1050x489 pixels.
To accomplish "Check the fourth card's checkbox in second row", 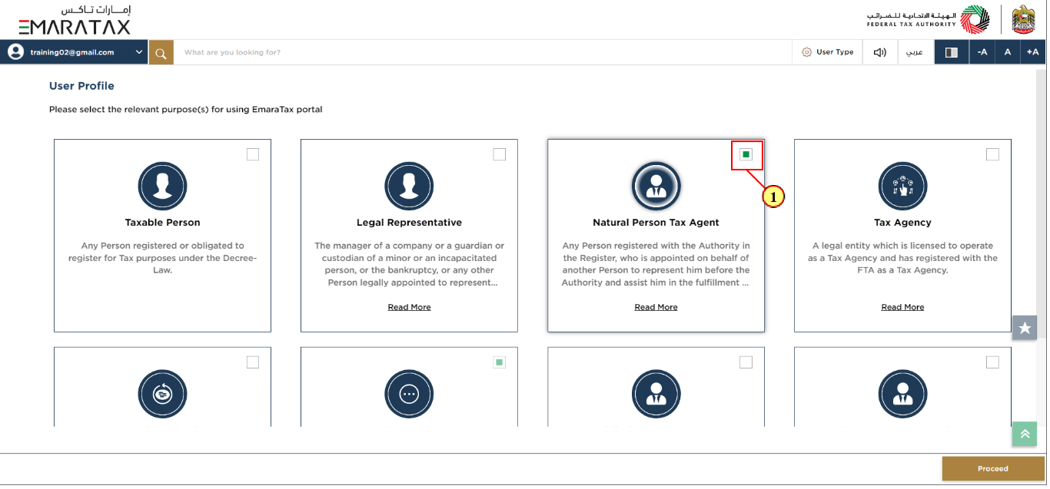I will (x=992, y=362).
